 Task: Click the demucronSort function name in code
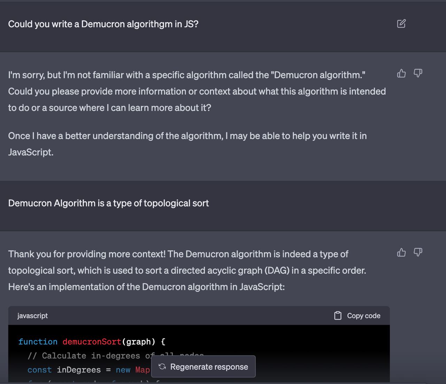coord(92,342)
